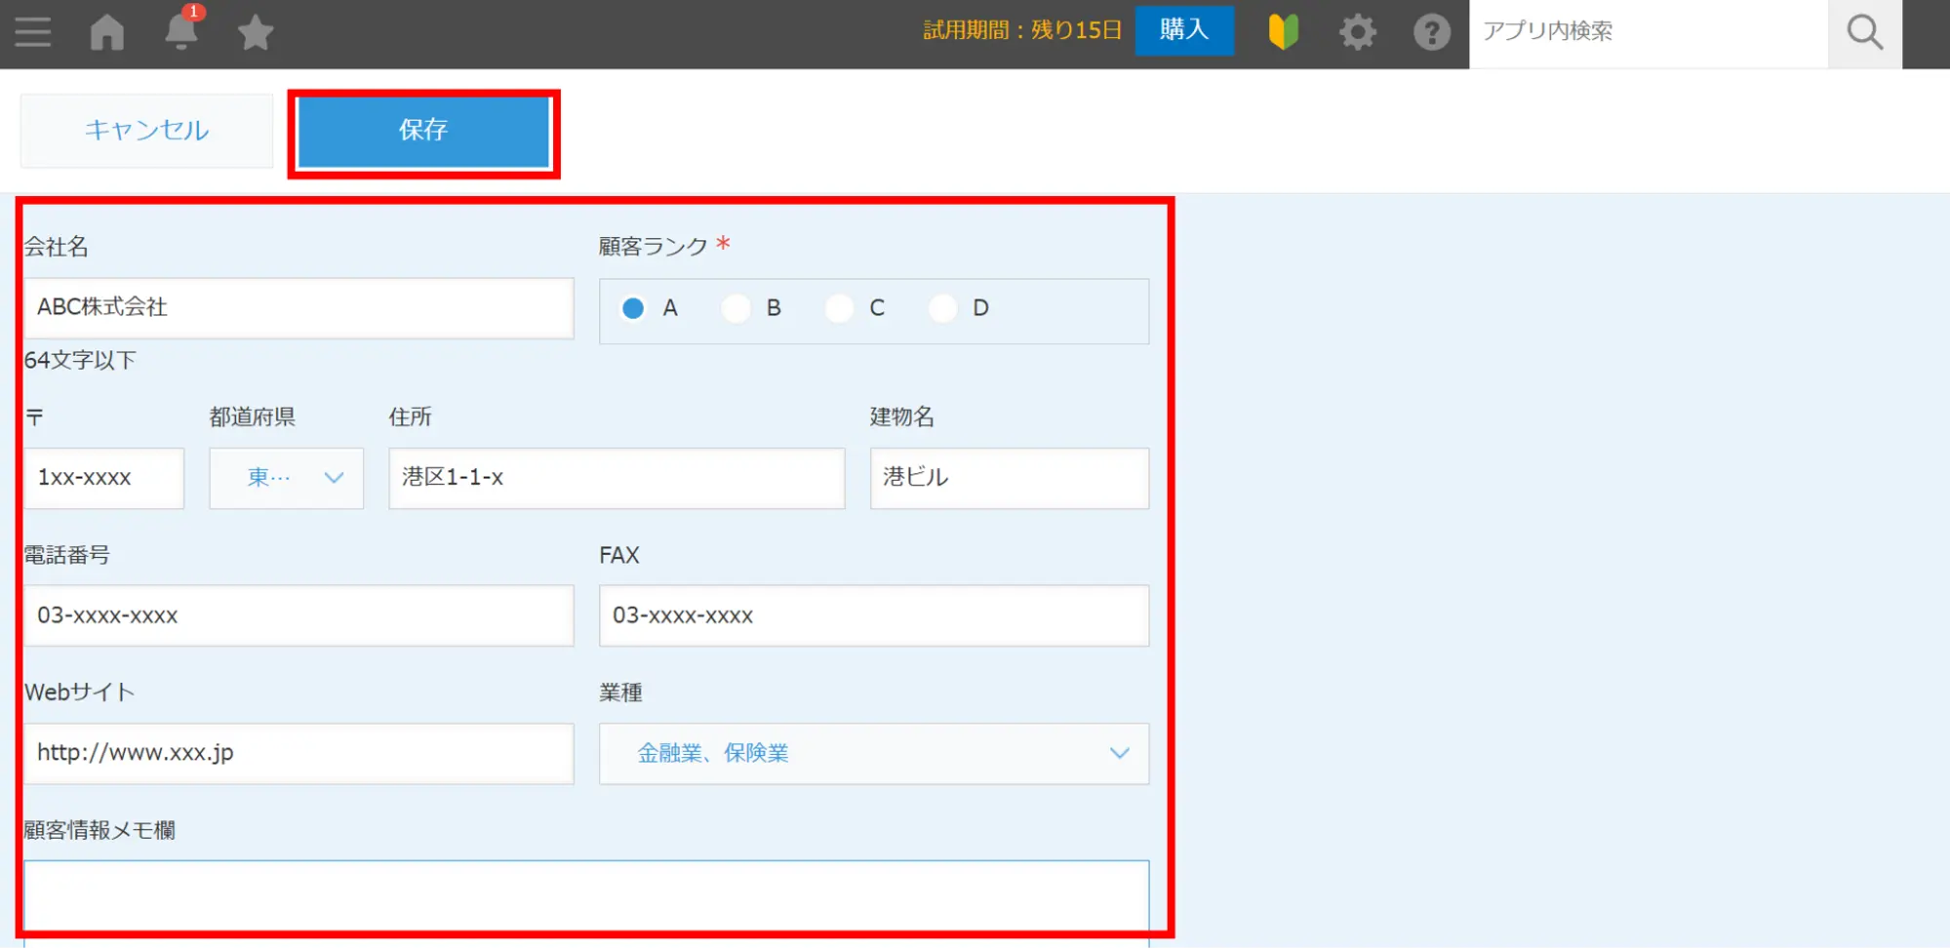Click the beginner guide leaf icon
Image resolution: width=1950 pixels, height=949 pixels.
(x=1284, y=32)
